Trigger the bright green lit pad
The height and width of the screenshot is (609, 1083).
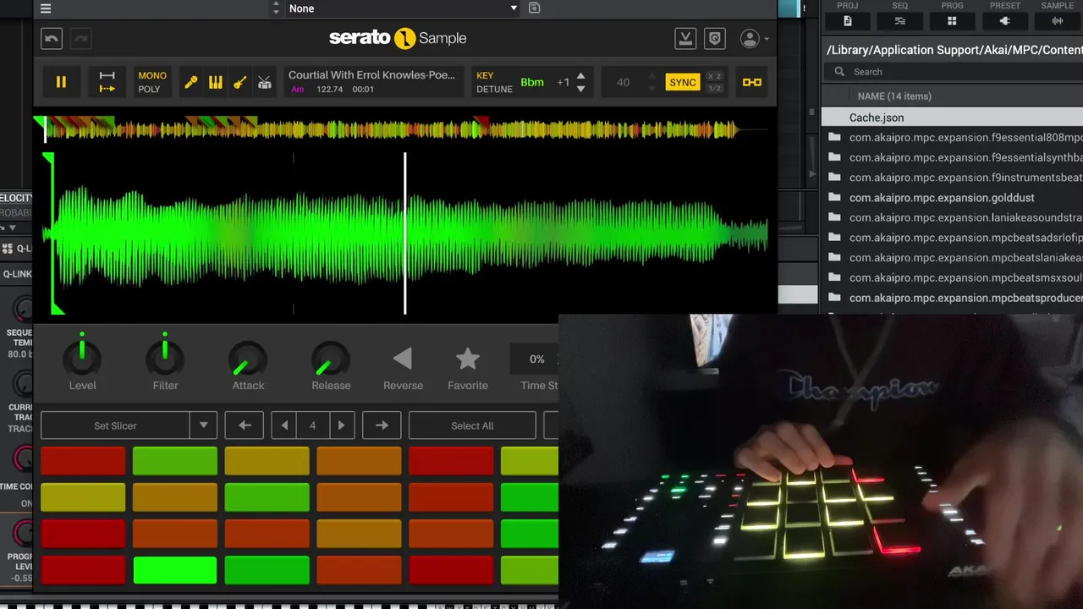(174, 570)
